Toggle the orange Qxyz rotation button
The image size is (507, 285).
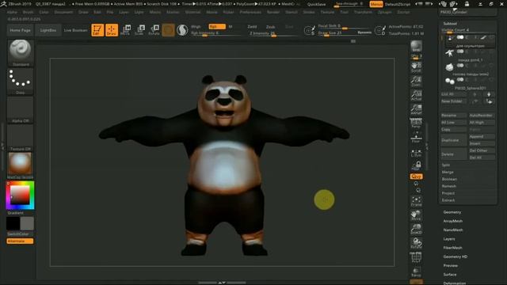pyautogui.click(x=416, y=177)
